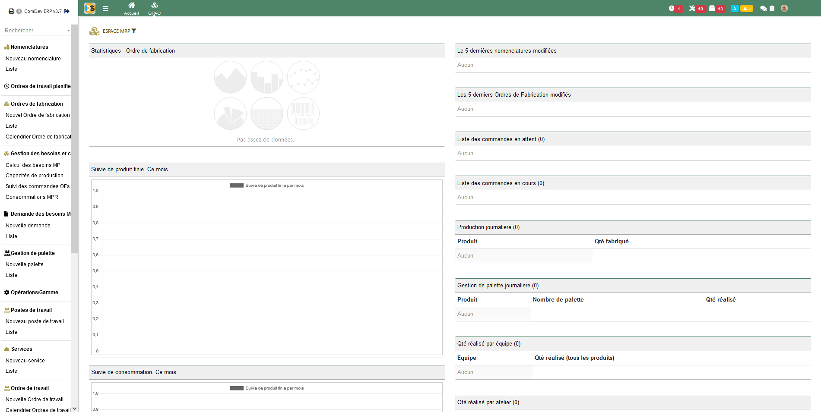Open the GPAO module tab
Image resolution: width=821 pixels, height=412 pixels.
[x=154, y=8]
